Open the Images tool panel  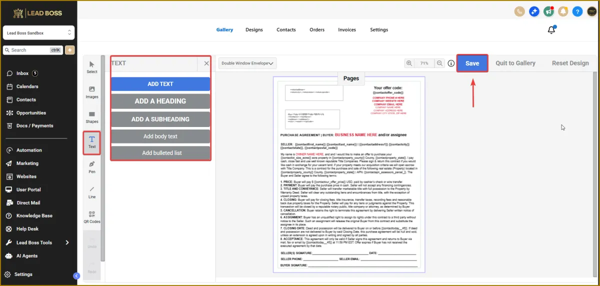(x=92, y=92)
